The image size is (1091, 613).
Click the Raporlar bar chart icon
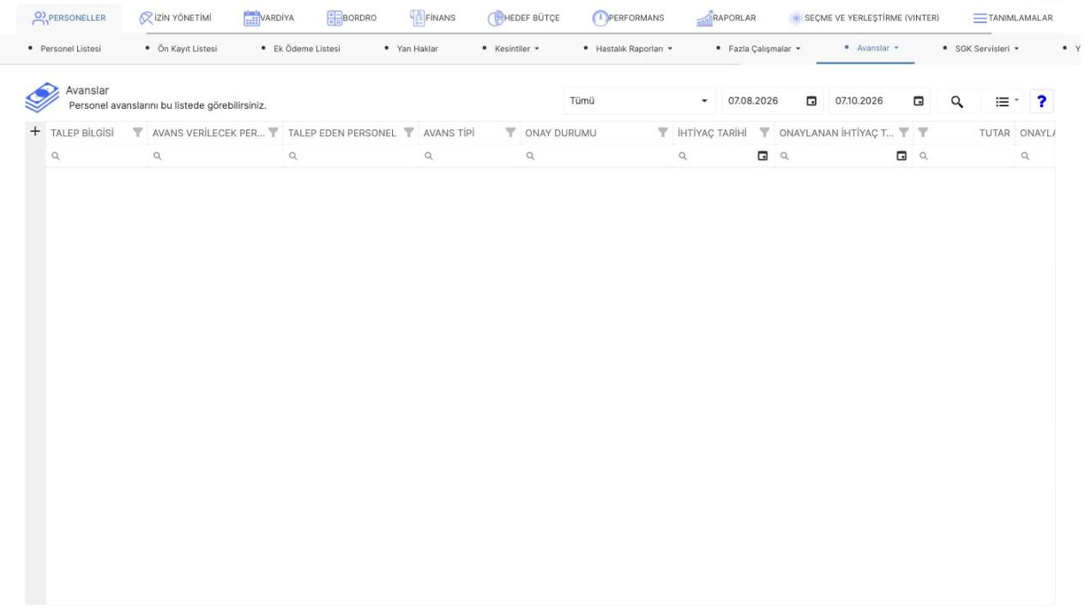[706, 18]
